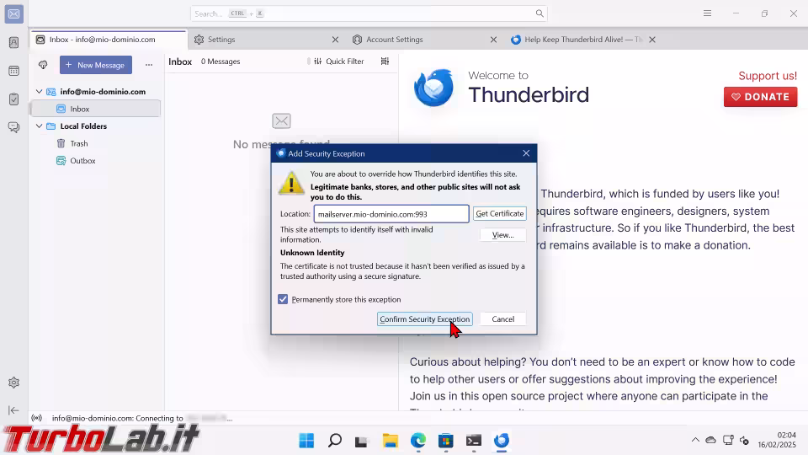Select Inbox folder in tree
Screen dimensions: 808x455
pyautogui.click(x=96, y=109)
